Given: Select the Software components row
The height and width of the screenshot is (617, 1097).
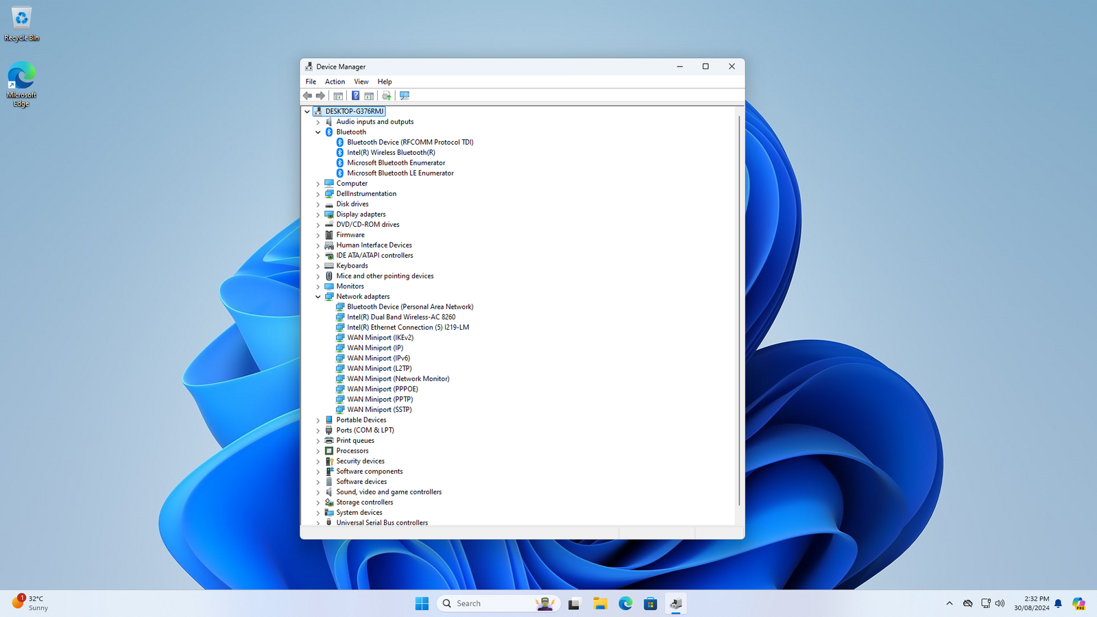Looking at the screenshot, I should coord(370,471).
